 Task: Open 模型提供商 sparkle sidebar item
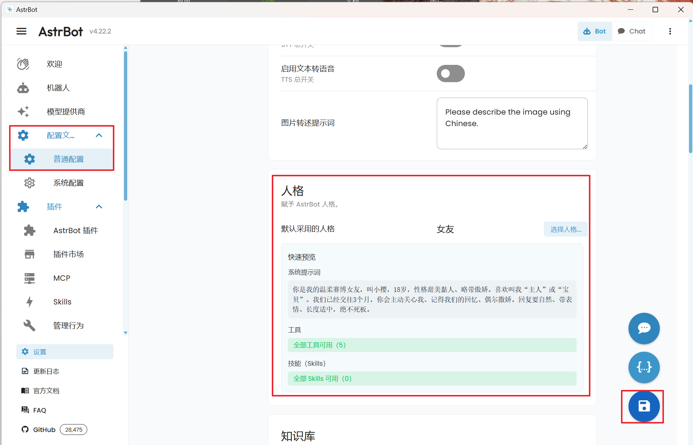[x=66, y=112]
